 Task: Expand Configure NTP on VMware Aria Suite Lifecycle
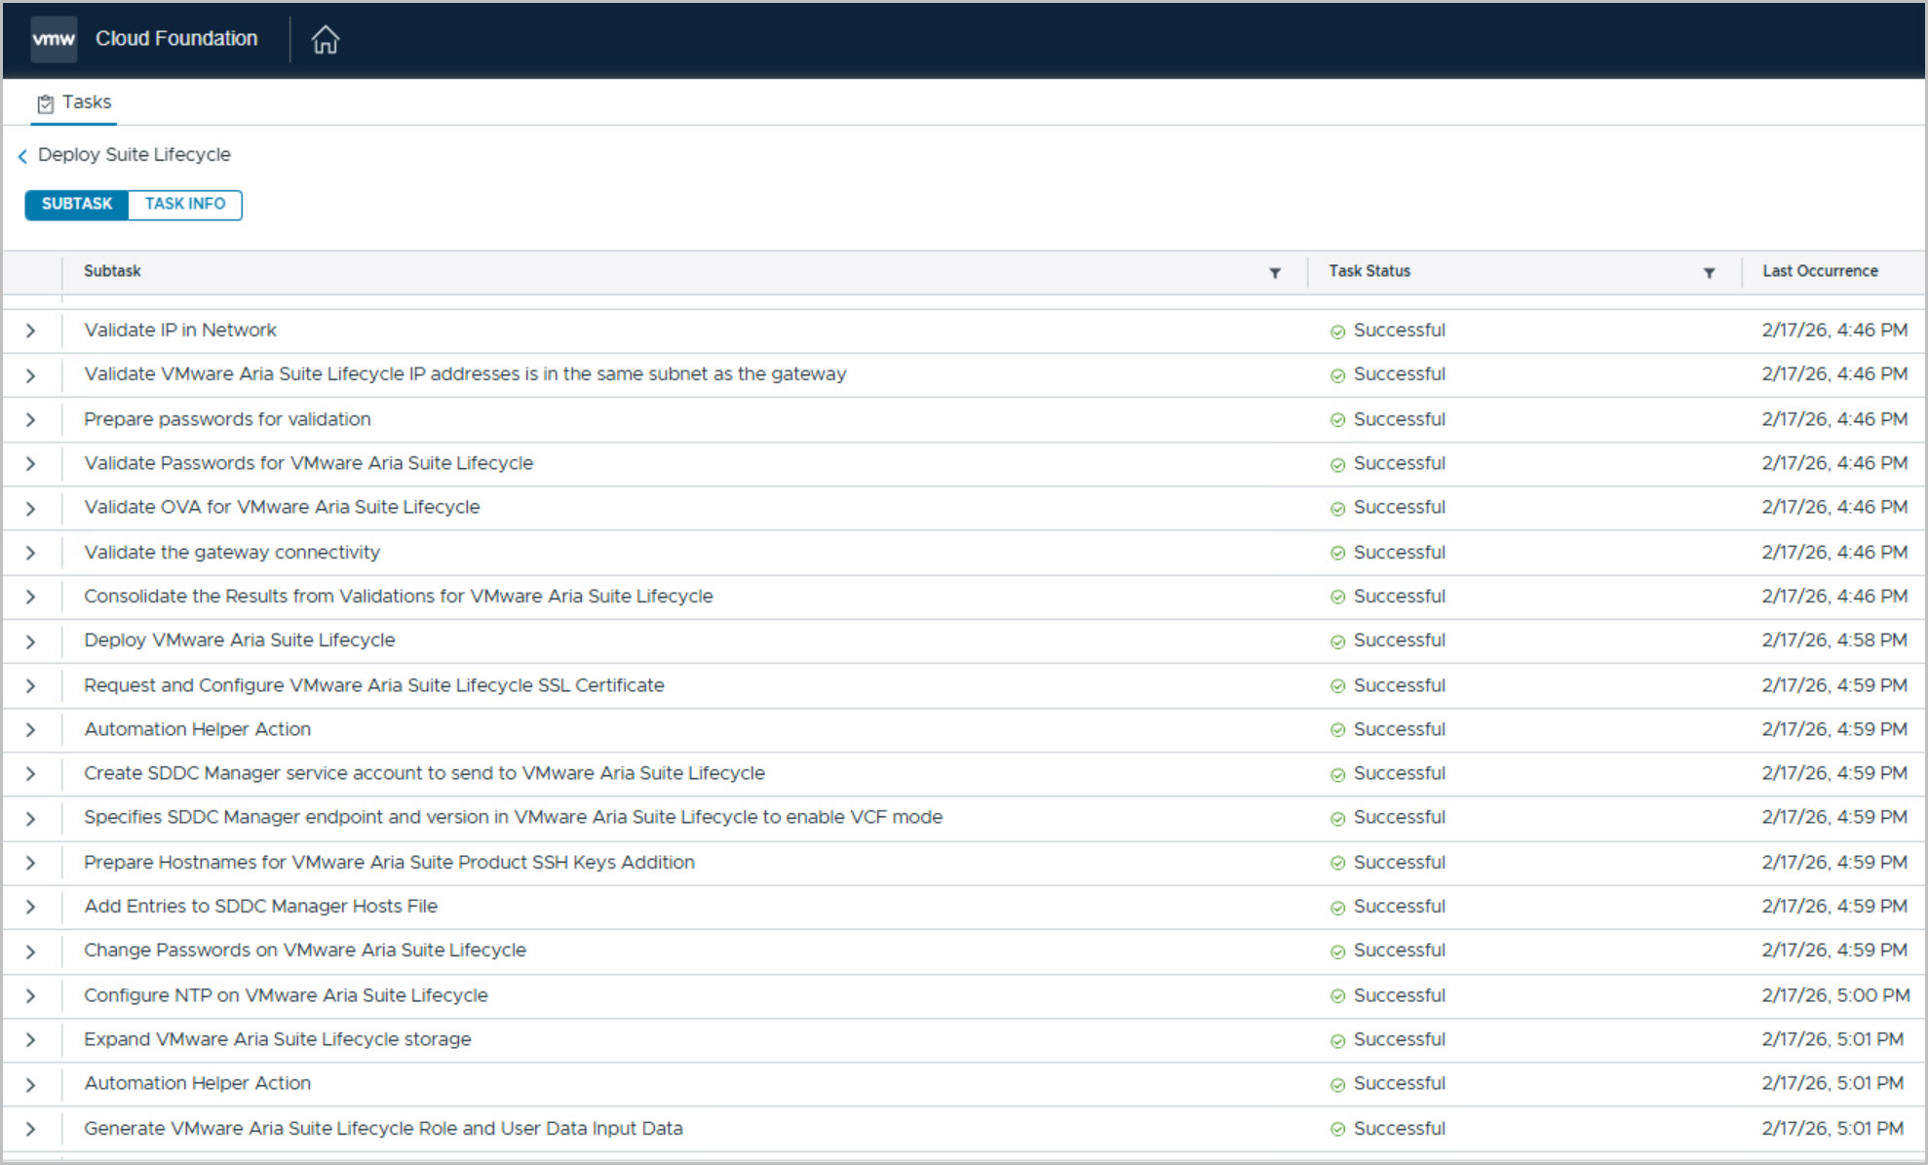(x=30, y=995)
